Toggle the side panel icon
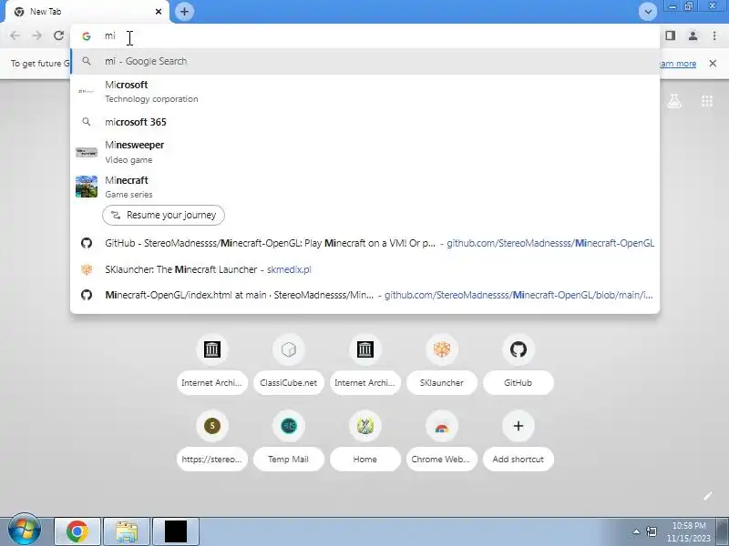 [670, 35]
